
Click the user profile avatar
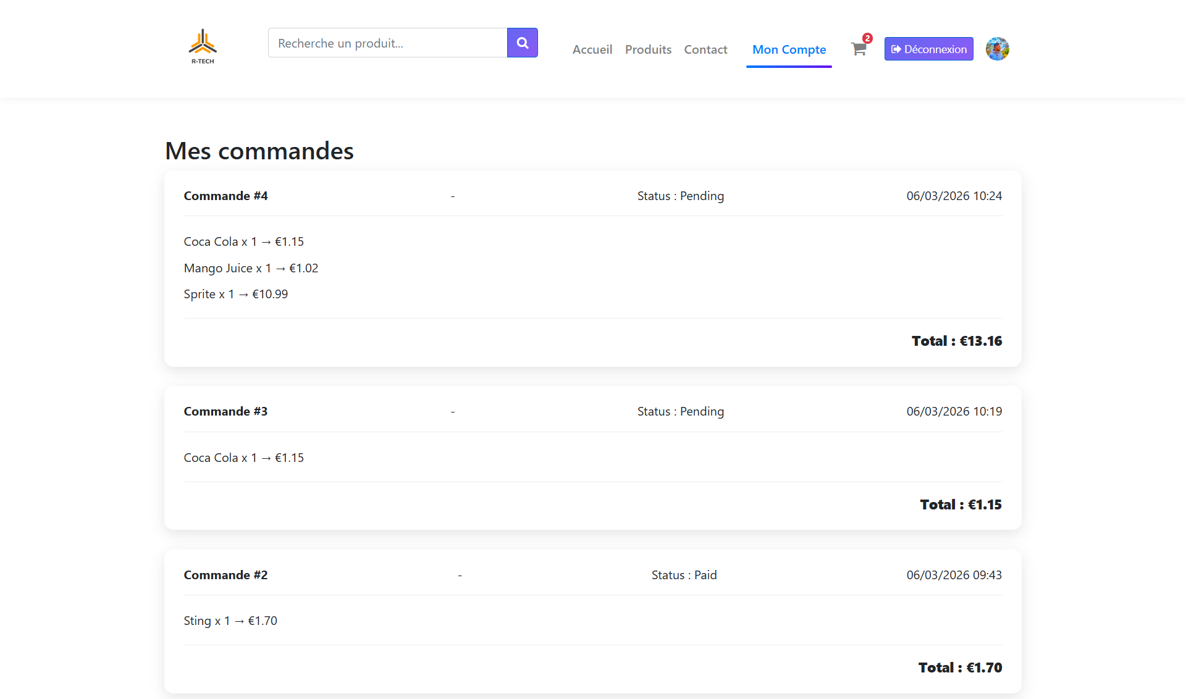pyautogui.click(x=997, y=49)
